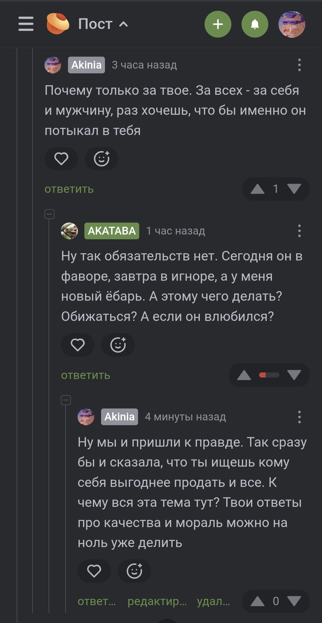Tap the orange Pikabu logo

click(58, 24)
